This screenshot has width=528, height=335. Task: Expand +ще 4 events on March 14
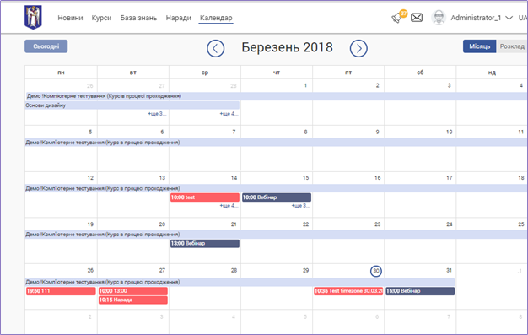tap(229, 206)
